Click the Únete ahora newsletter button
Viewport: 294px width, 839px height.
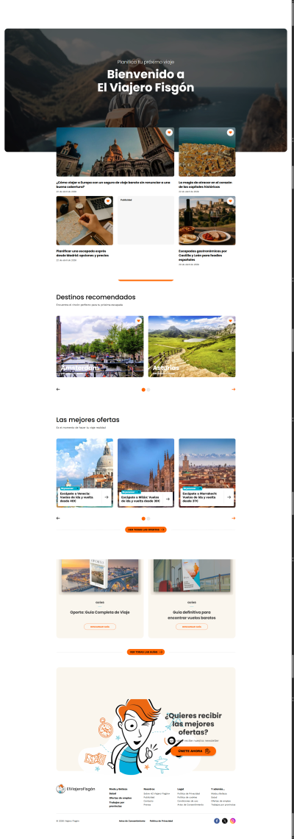[x=194, y=751]
